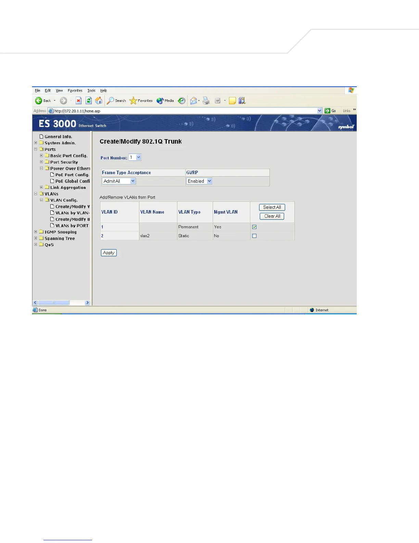Image resolution: width=419 pixels, height=543 pixels.
Task: Open the Favorites menu
Action: tap(75, 90)
